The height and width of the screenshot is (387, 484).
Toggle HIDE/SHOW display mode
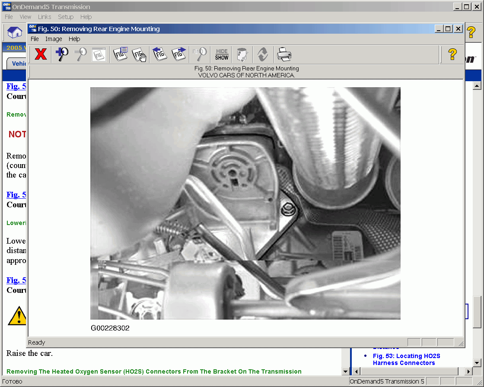click(x=221, y=54)
